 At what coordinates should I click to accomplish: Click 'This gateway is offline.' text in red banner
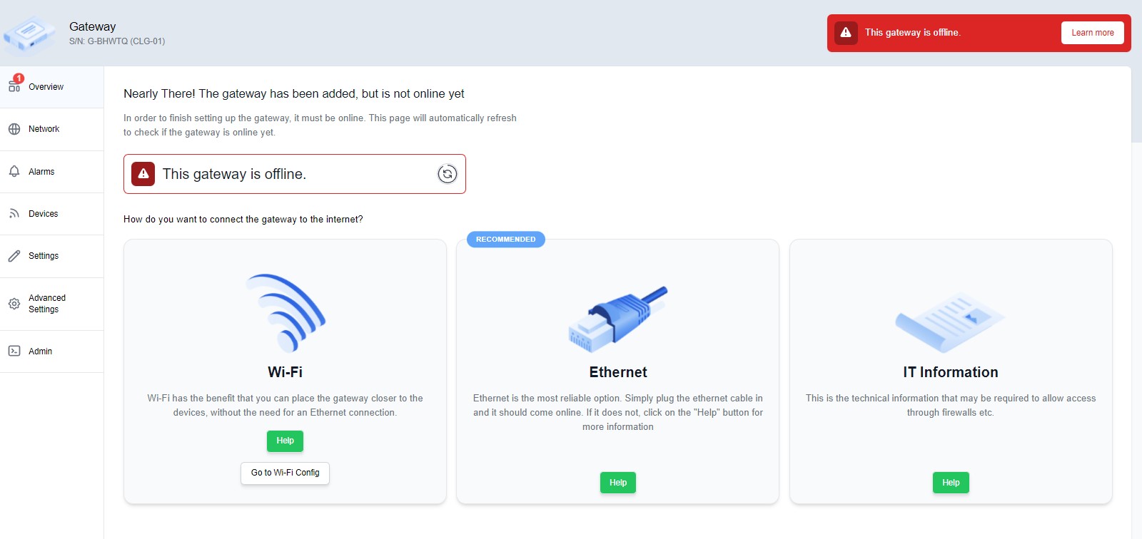click(x=913, y=33)
